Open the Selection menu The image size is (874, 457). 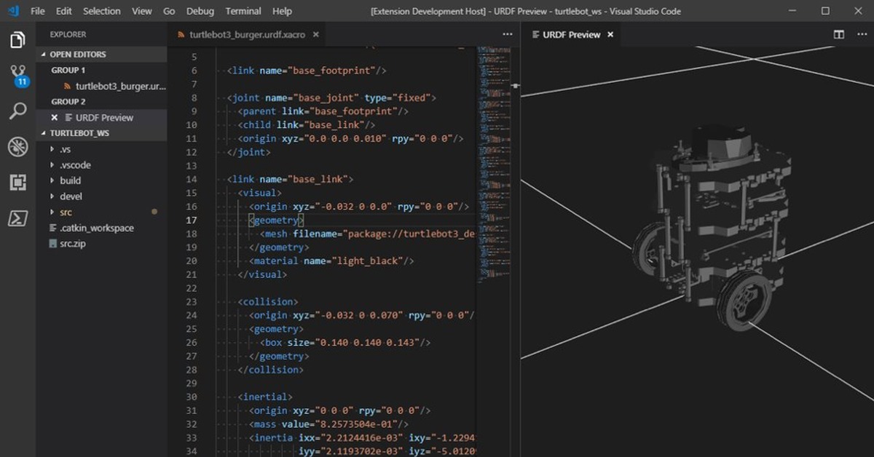[101, 11]
